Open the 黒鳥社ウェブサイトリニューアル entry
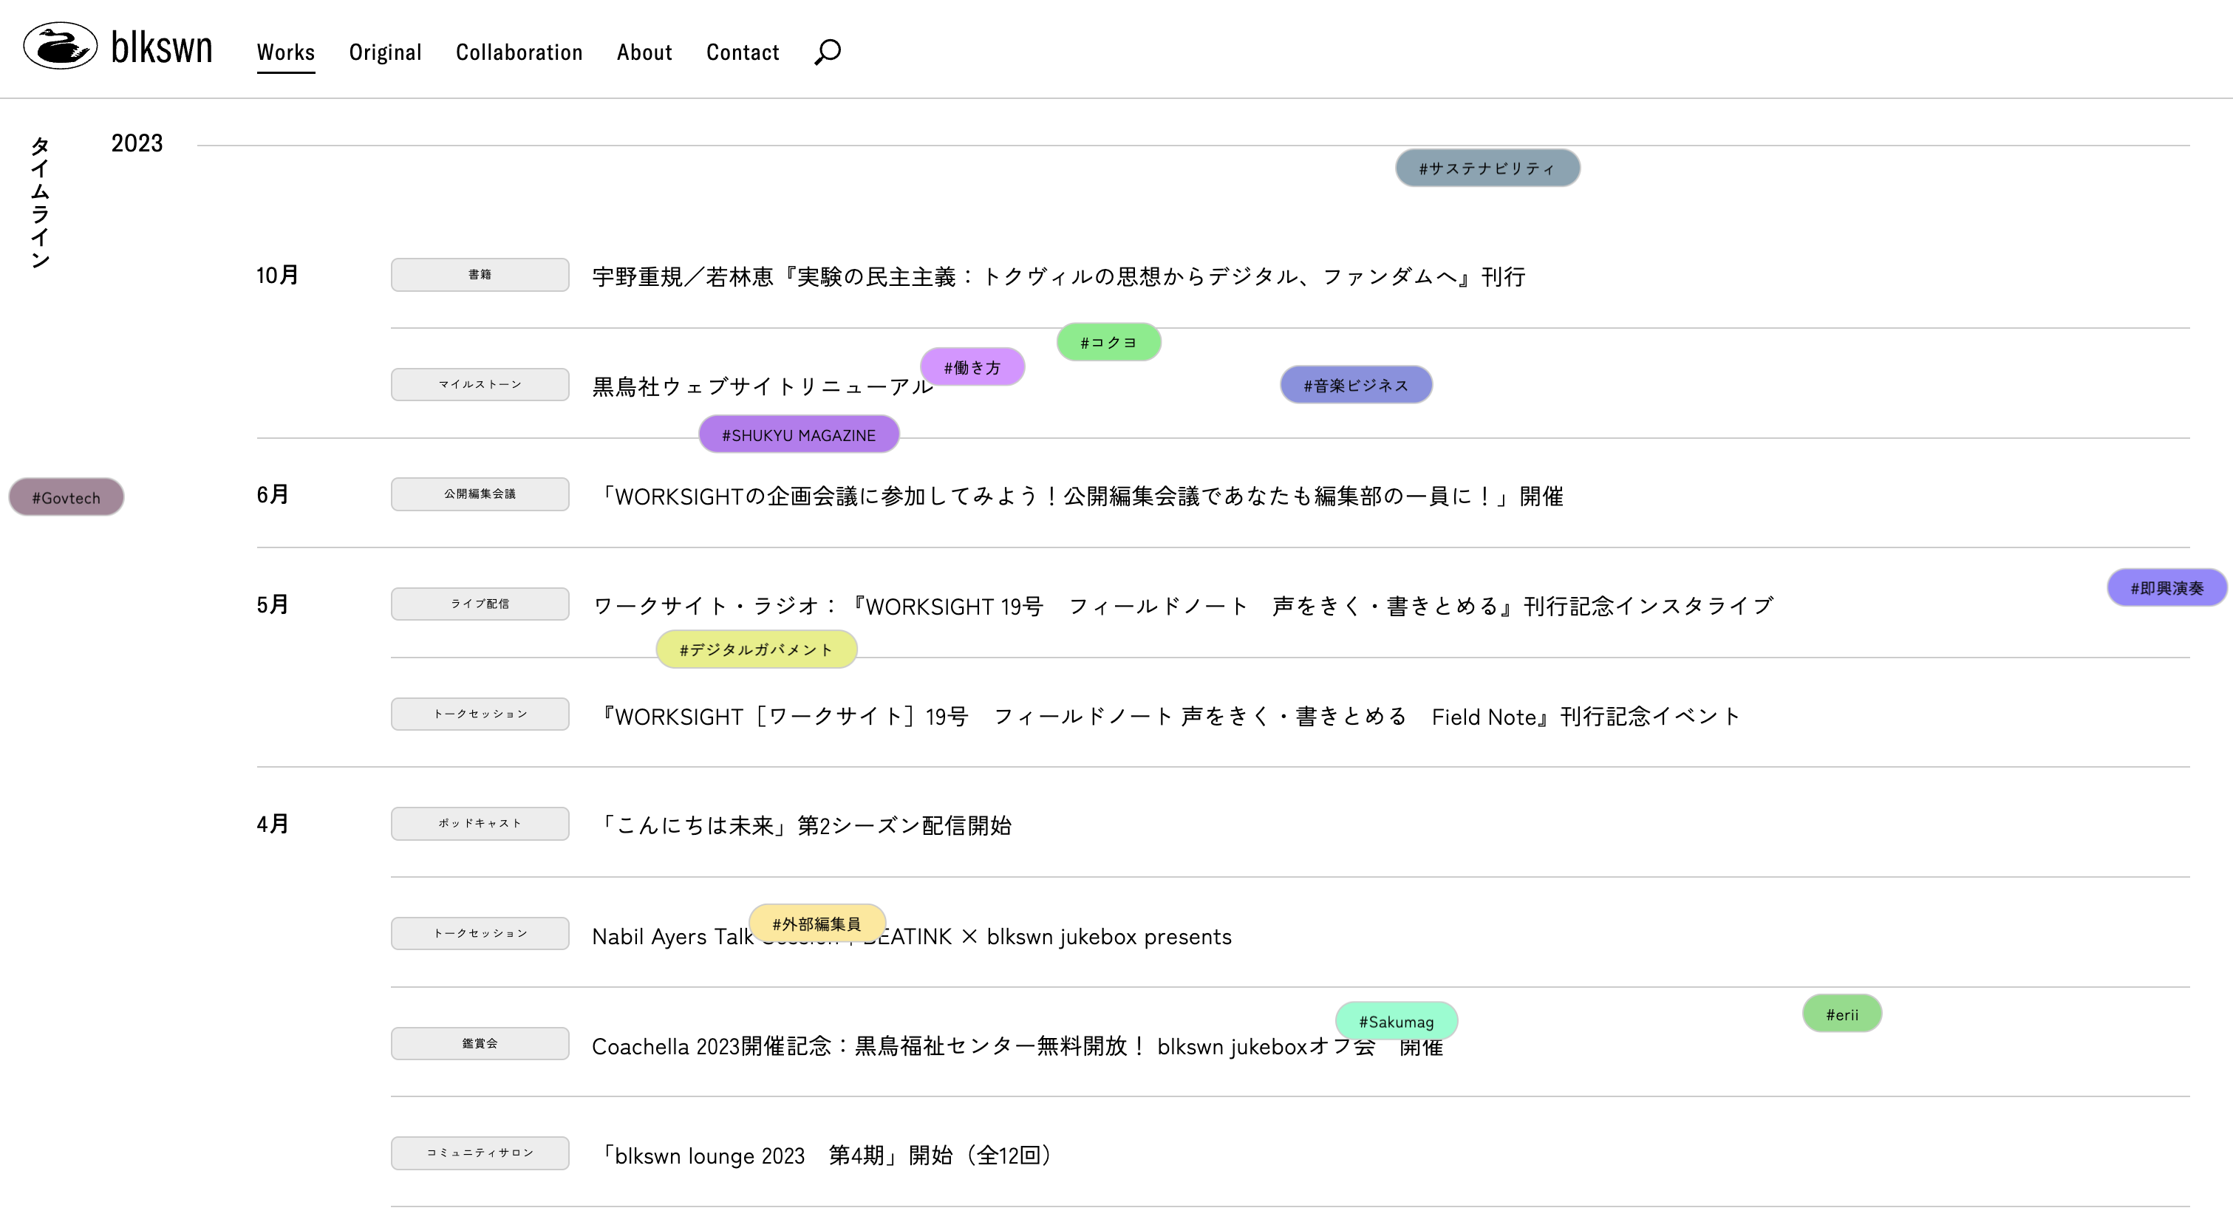The height and width of the screenshot is (1222, 2233). (746, 386)
